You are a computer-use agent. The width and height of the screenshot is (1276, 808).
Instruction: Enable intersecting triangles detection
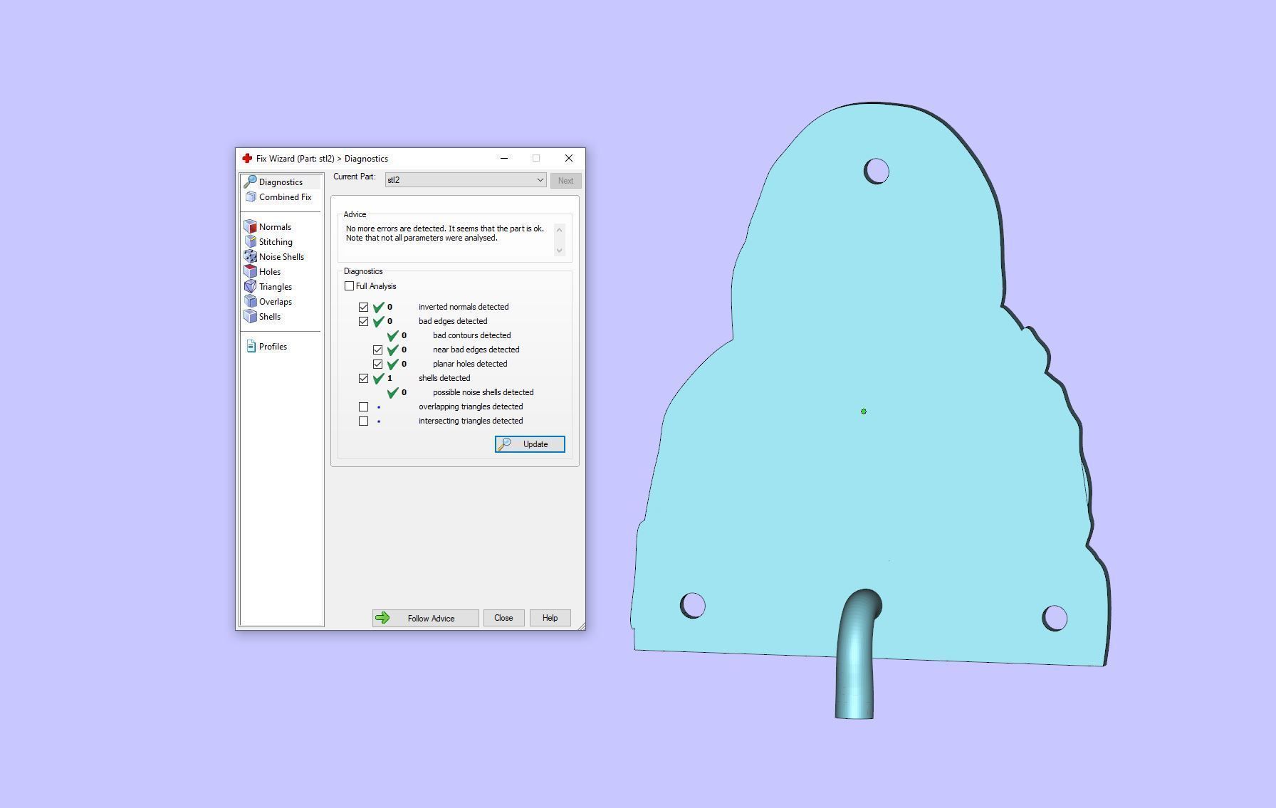click(364, 421)
